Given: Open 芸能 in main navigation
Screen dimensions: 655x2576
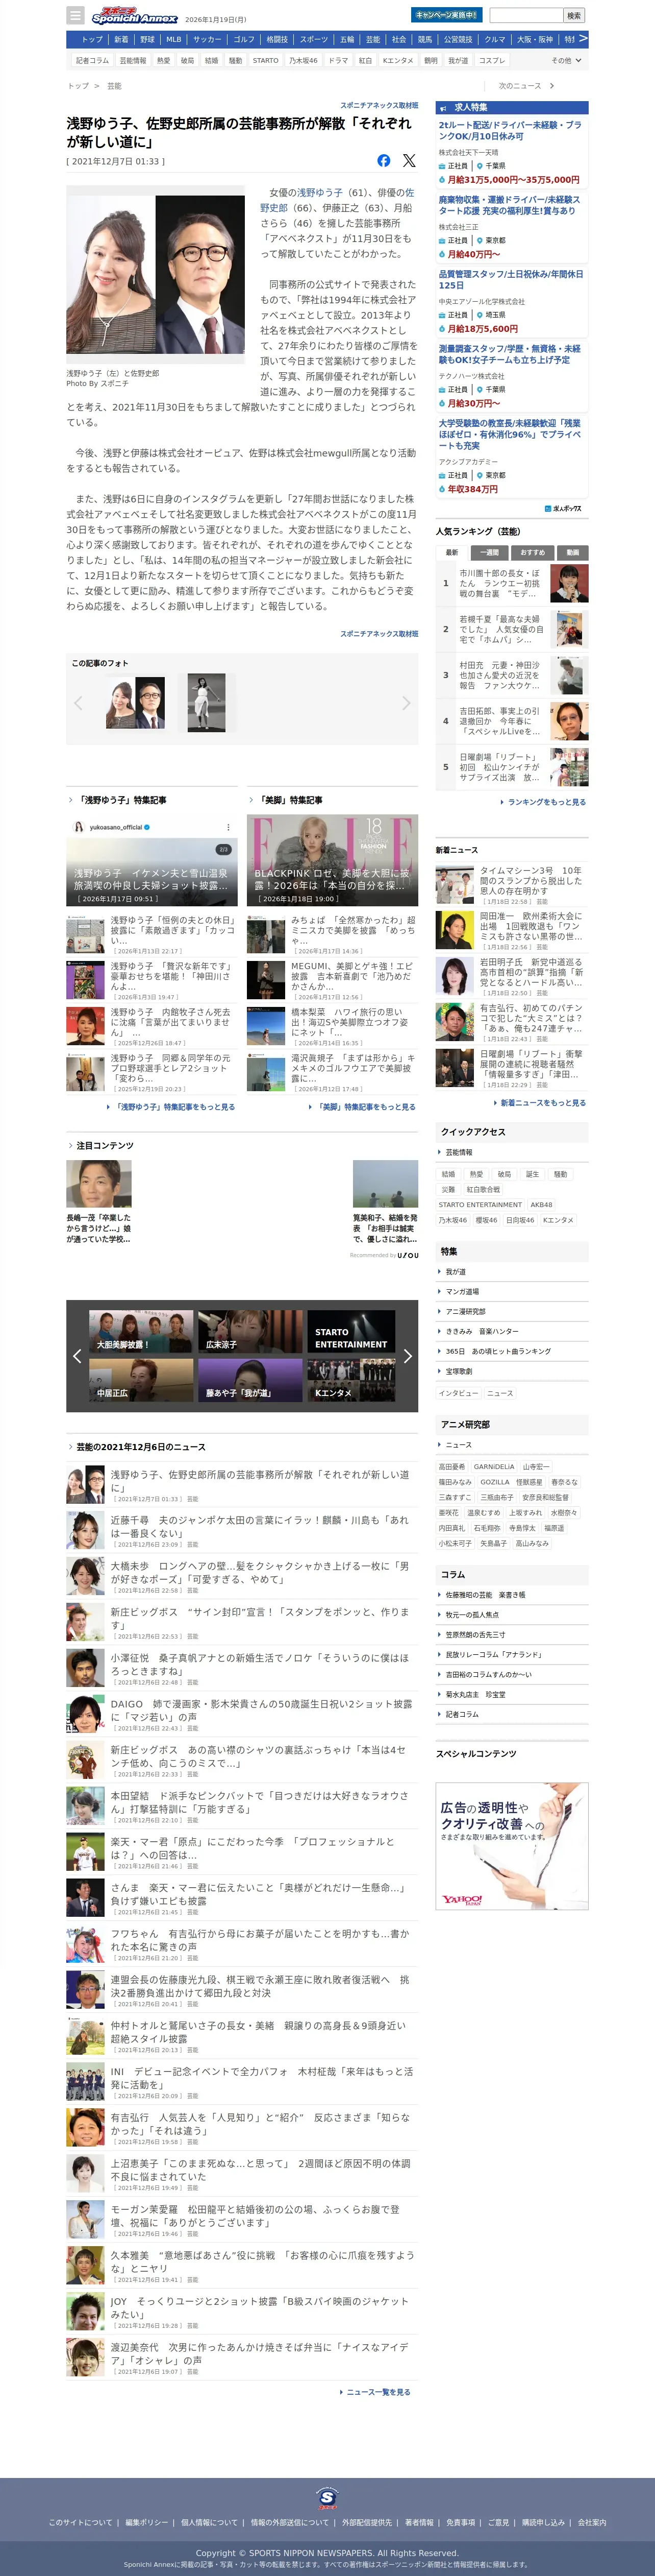Looking at the screenshot, I should click(x=372, y=40).
